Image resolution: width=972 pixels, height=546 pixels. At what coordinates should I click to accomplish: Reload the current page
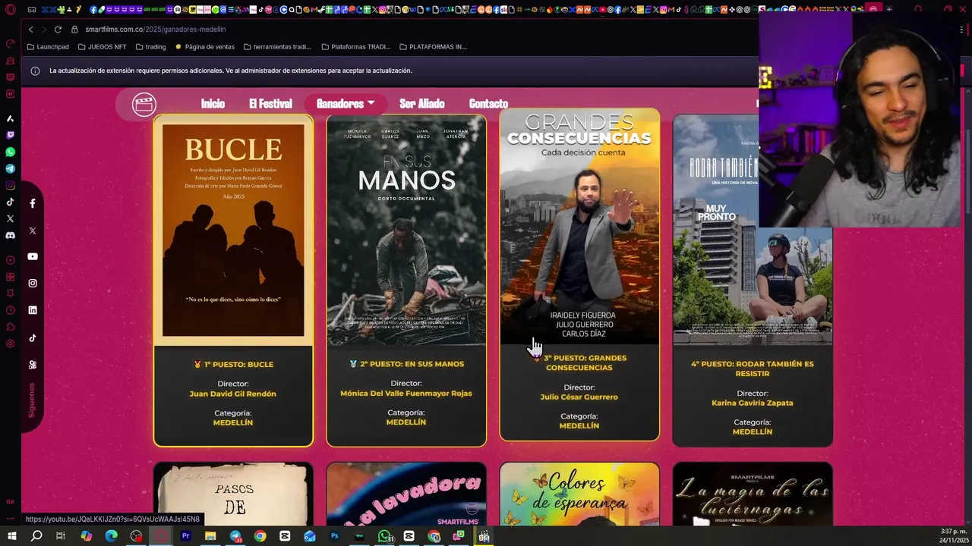[58, 29]
